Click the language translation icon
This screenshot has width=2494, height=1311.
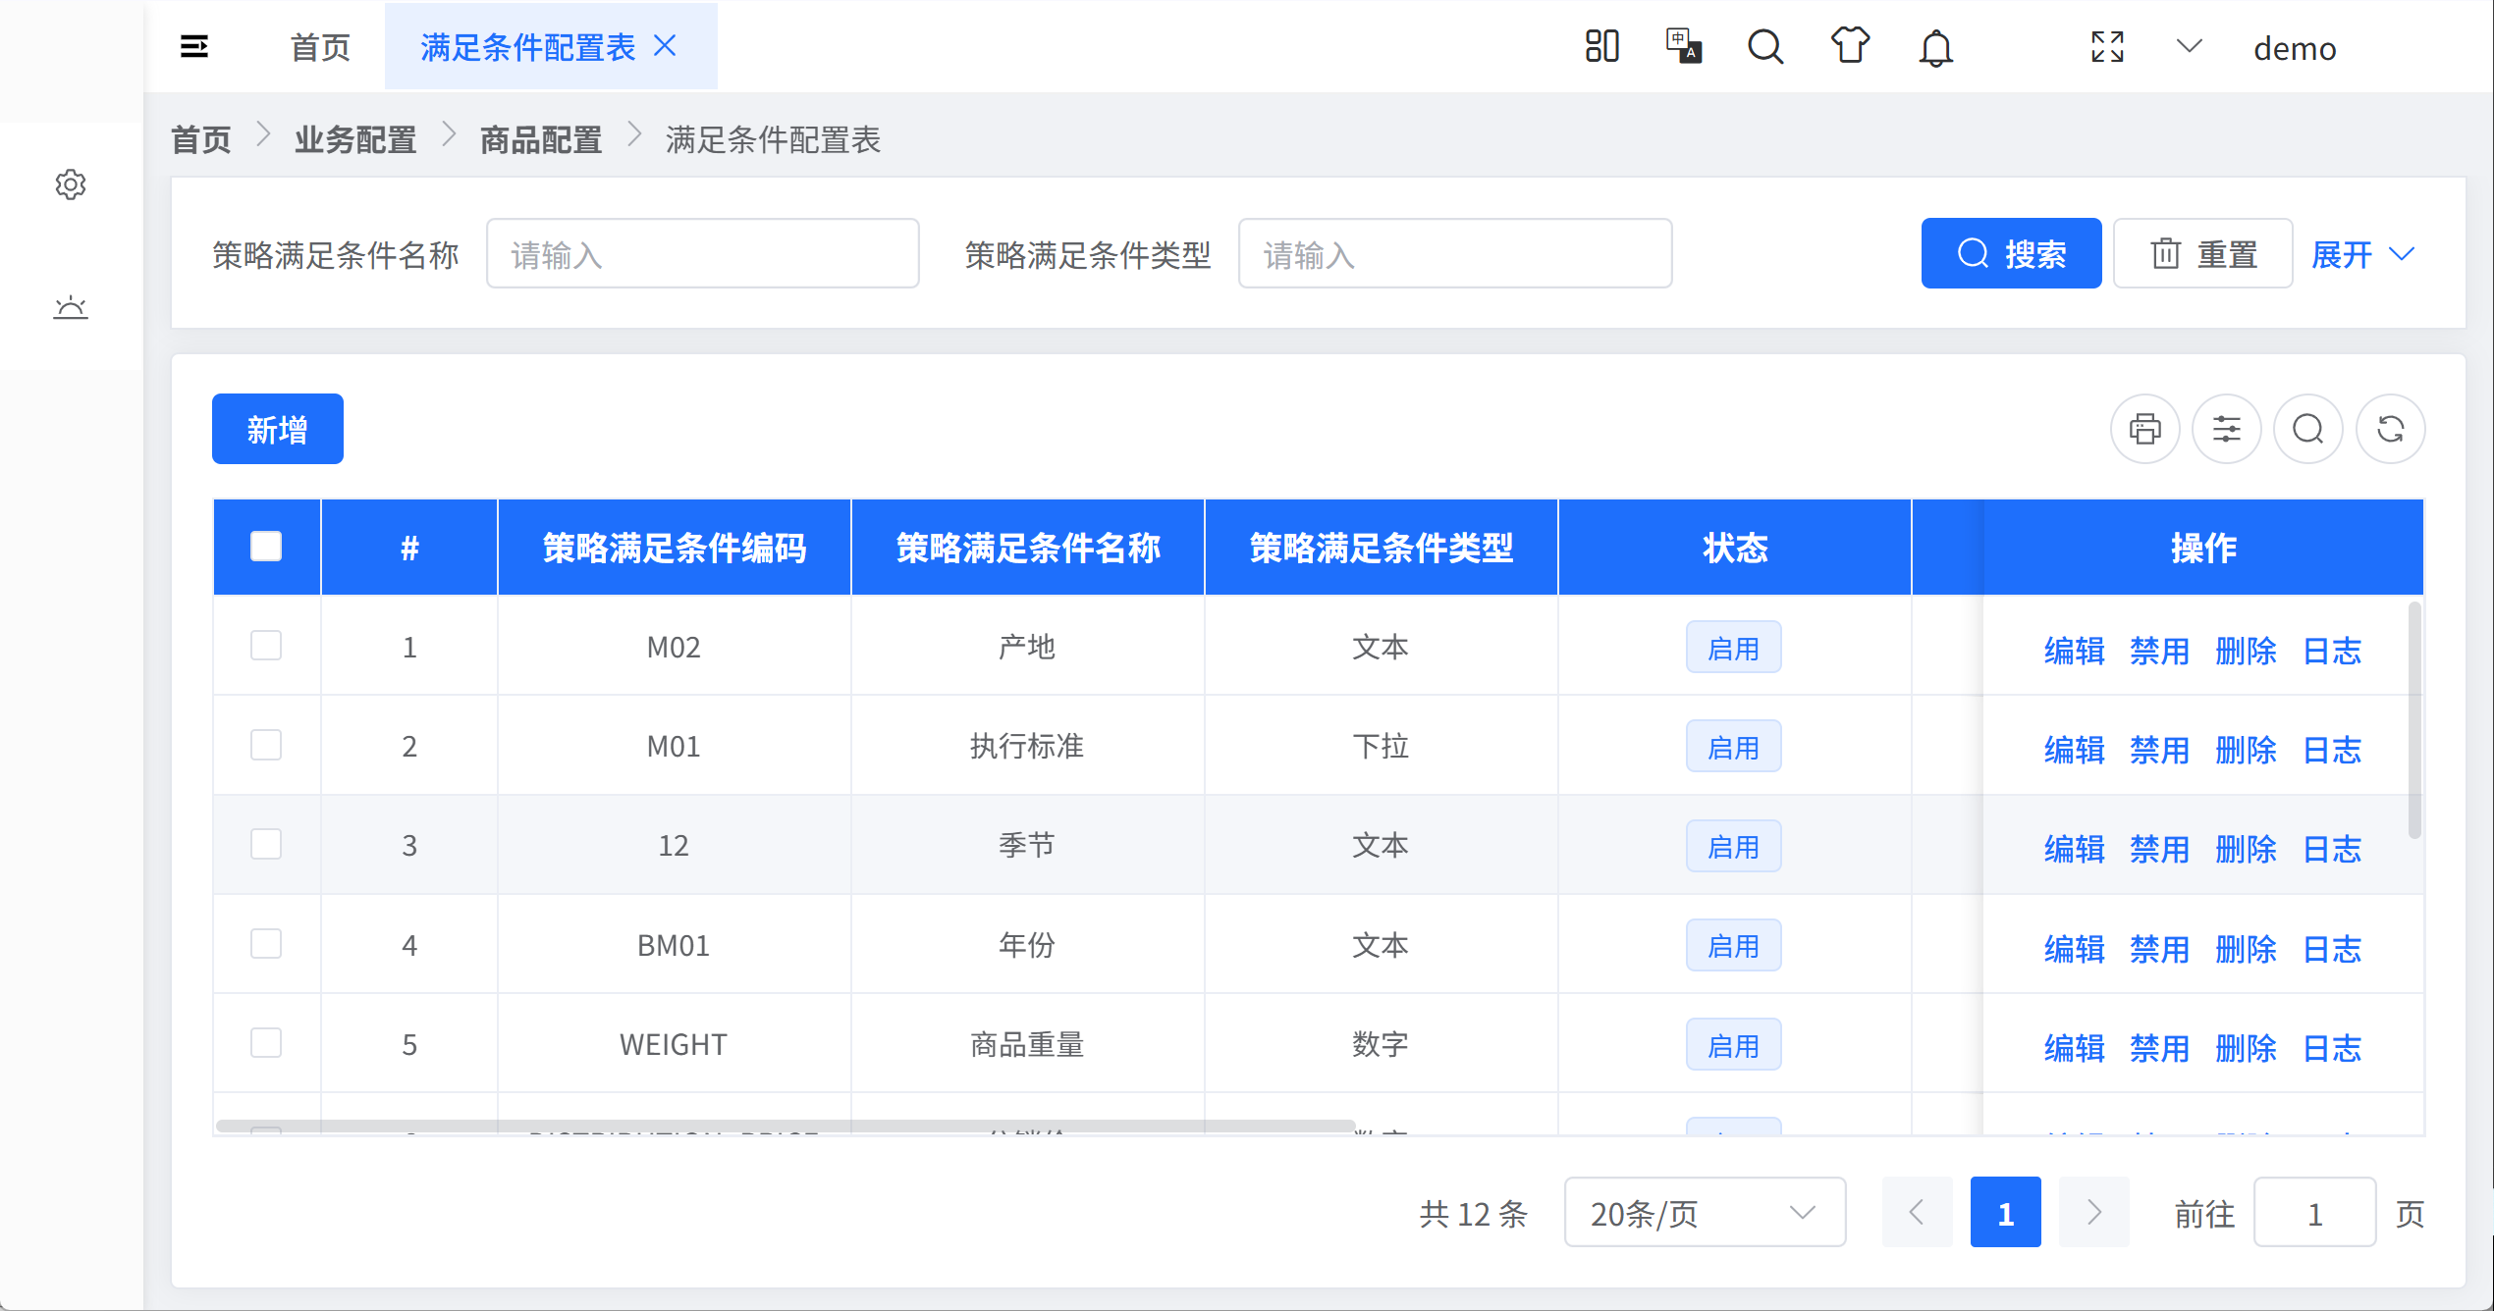tap(1683, 46)
